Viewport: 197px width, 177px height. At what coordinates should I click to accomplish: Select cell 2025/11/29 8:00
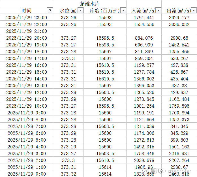pyautogui.click(x=27, y=119)
